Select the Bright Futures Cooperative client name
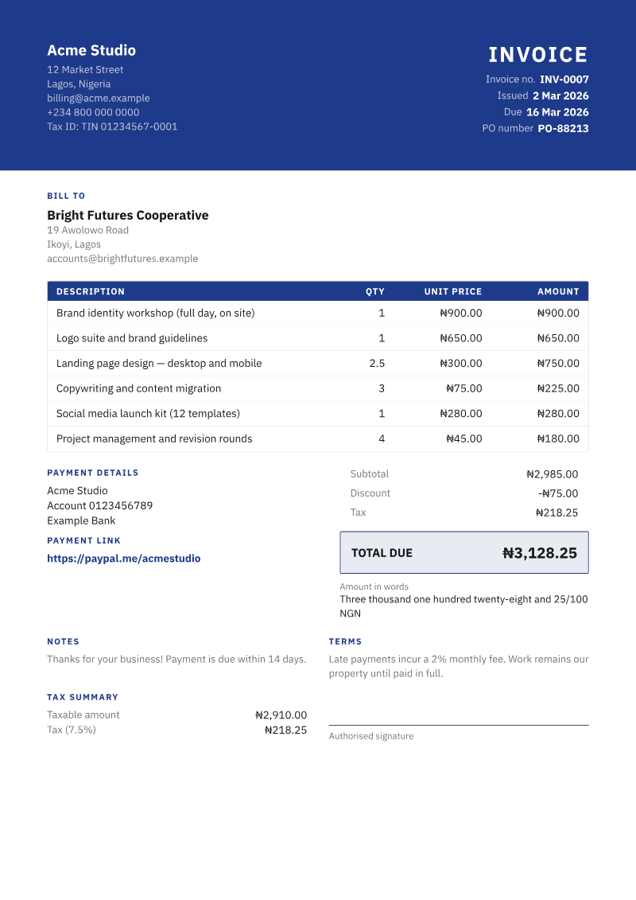The width and height of the screenshot is (636, 900). [128, 215]
